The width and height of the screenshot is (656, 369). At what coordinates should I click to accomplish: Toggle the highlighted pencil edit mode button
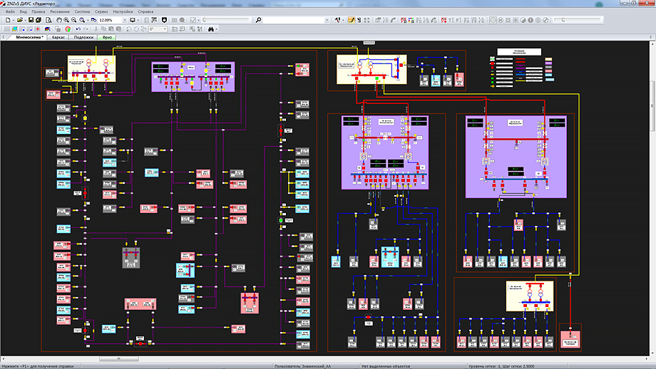click(352, 20)
